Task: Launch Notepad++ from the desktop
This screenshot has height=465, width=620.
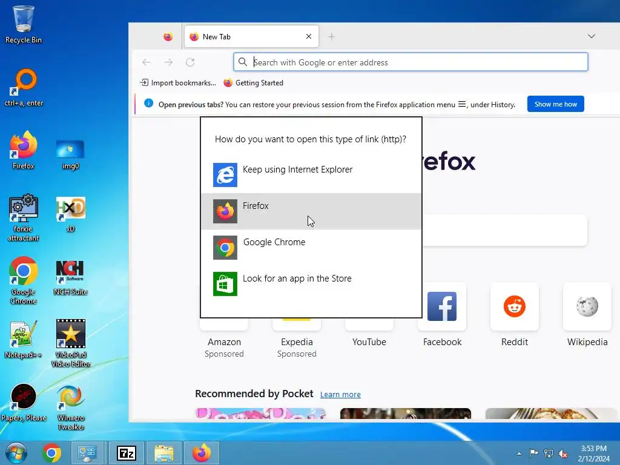Action: [24, 339]
